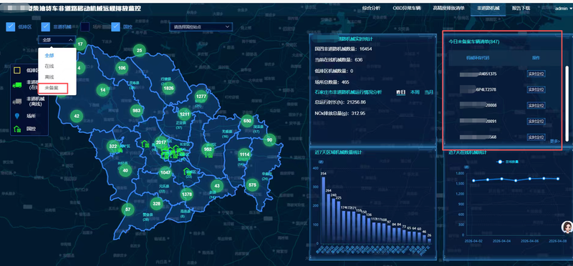The width and height of the screenshot is (573, 266).
Task: Click 实时定位 for code ending R4051375
Action: pos(536,74)
